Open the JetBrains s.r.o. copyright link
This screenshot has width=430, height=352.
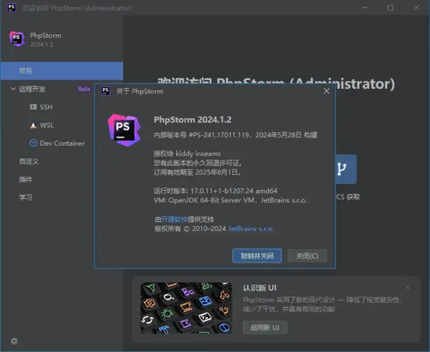[x=251, y=228]
